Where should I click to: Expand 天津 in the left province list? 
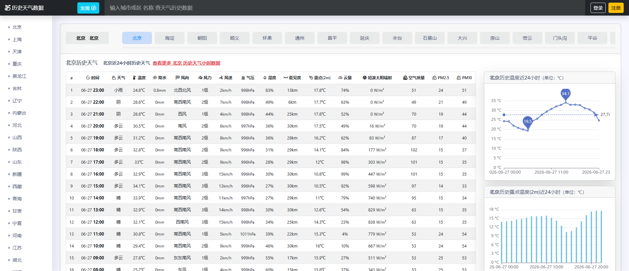coord(9,52)
